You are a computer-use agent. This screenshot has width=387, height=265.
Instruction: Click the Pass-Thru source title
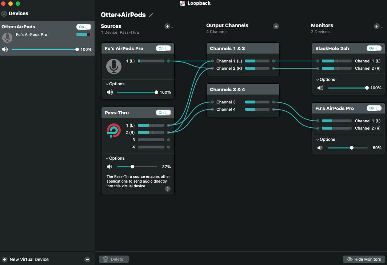(x=117, y=113)
